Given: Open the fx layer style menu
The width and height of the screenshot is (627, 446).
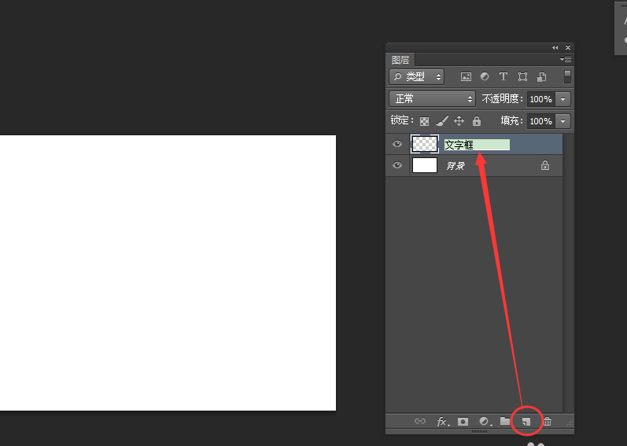Looking at the screenshot, I should tap(443, 422).
